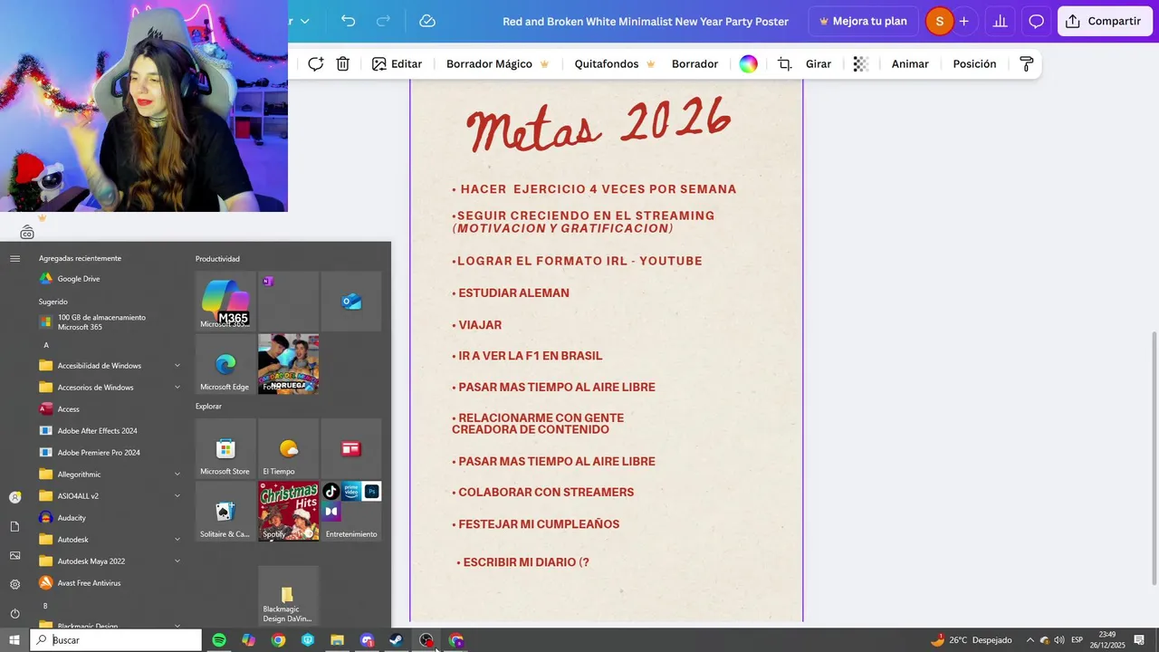The image size is (1159, 652).
Task: Open Solitaire & Casual Games tile
Action: [225, 511]
